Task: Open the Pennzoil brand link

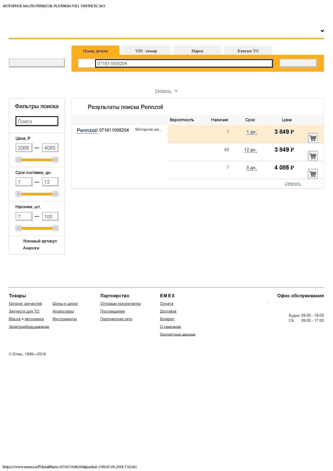Action: [87, 130]
